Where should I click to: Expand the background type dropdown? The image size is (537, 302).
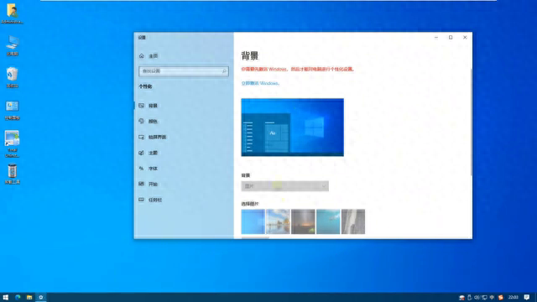pos(285,186)
